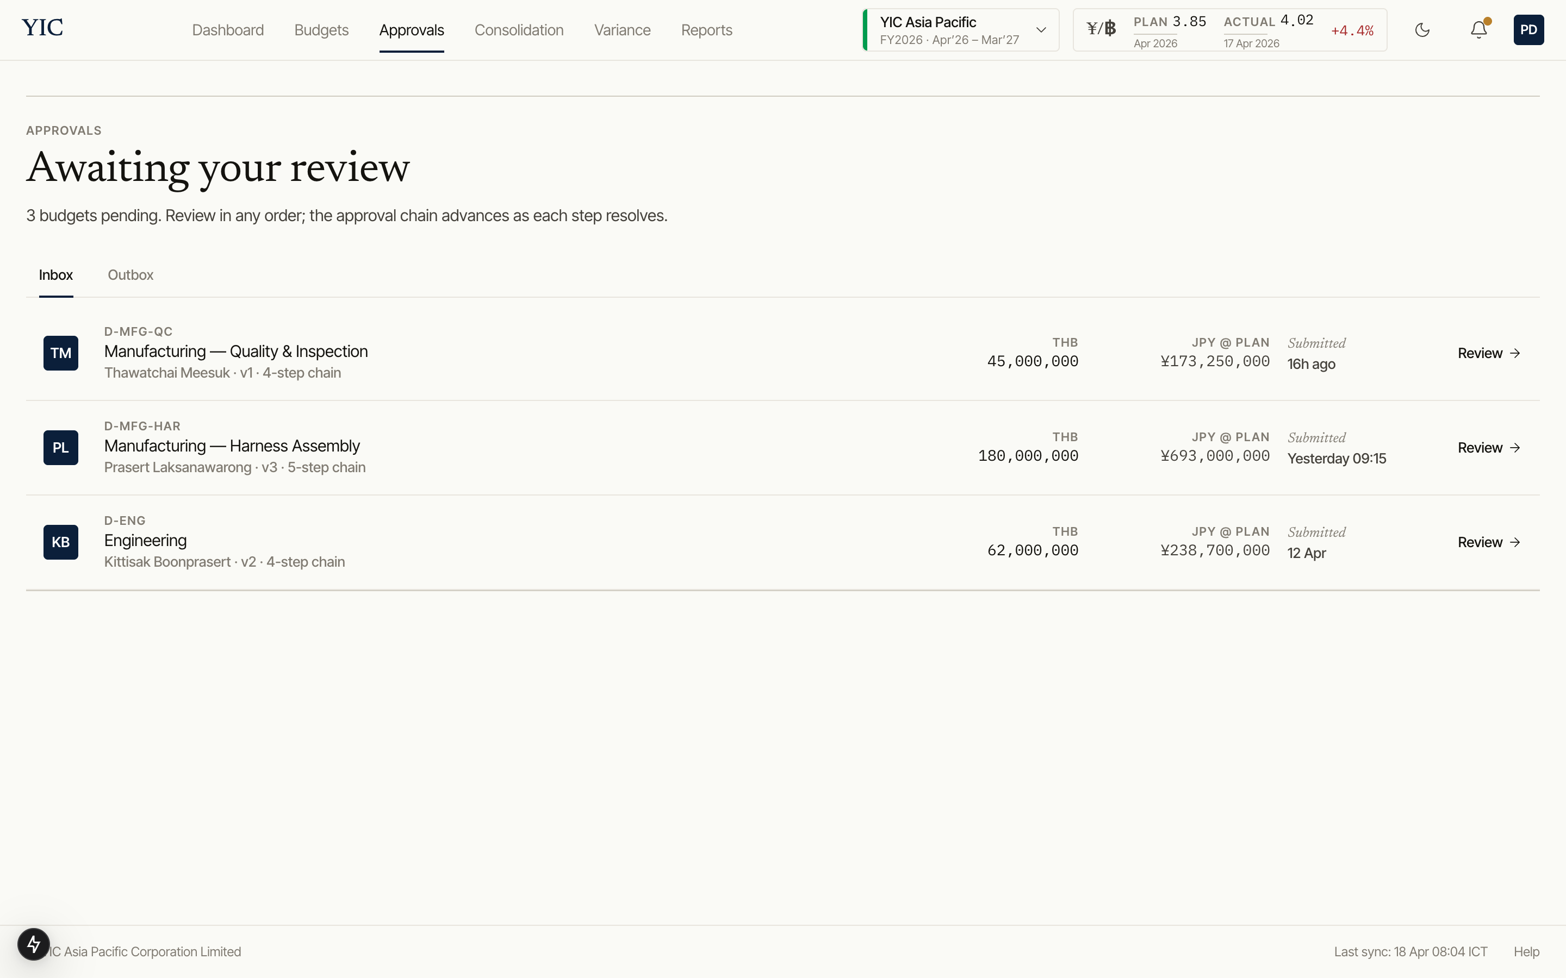Screen dimensions: 1566x978
Task: Open PD user avatar menu
Action: click(x=1528, y=30)
